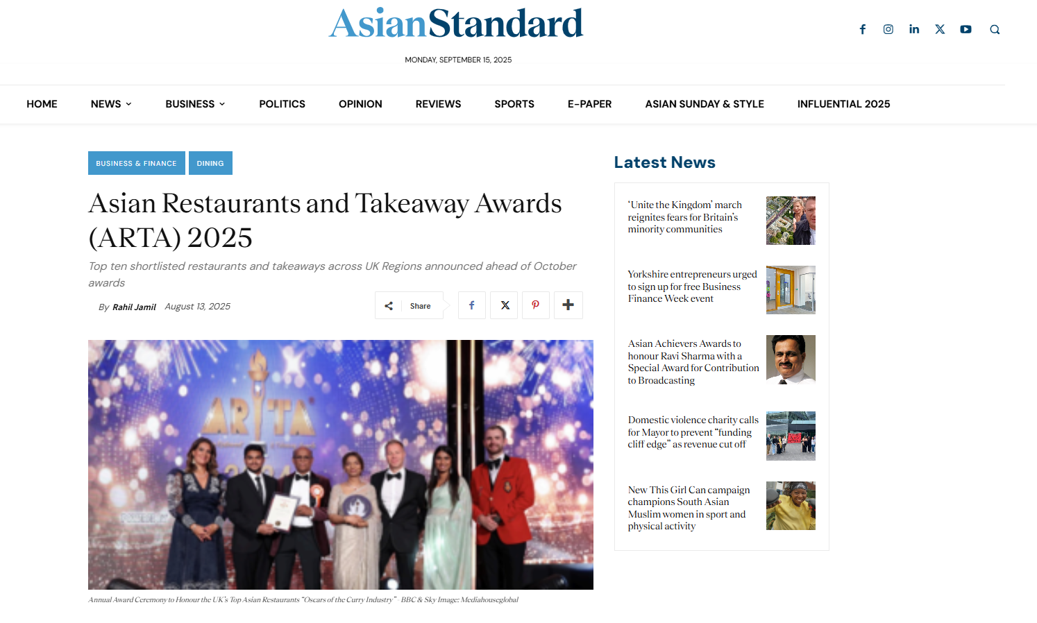Image resolution: width=1037 pixels, height=623 pixels.
Task: Open Ravi Sharma article thumbnail
Action: click(791, 359)
